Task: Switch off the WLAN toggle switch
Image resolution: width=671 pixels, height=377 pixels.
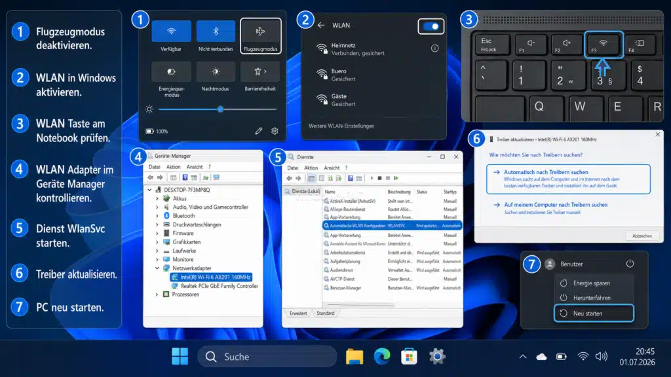Action: coord(431,26)
